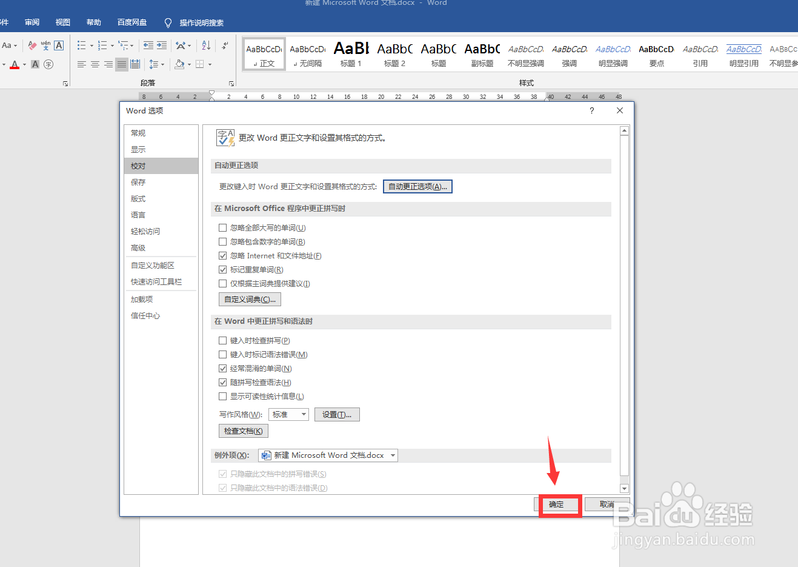The width and height of the screenshot is (798, 567).
Task: Open the 写作风格 标准 combo box
Action: coord(288,415)
